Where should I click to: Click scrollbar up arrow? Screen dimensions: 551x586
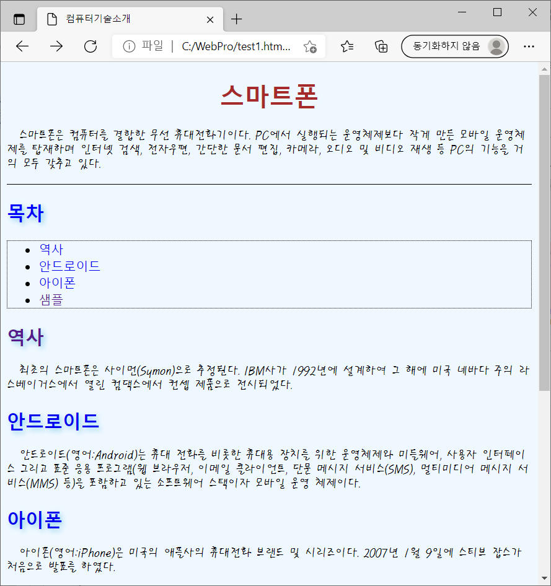544,69
